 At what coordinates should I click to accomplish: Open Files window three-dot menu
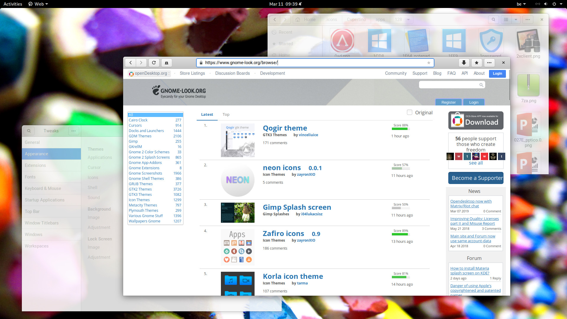(528, 19)
